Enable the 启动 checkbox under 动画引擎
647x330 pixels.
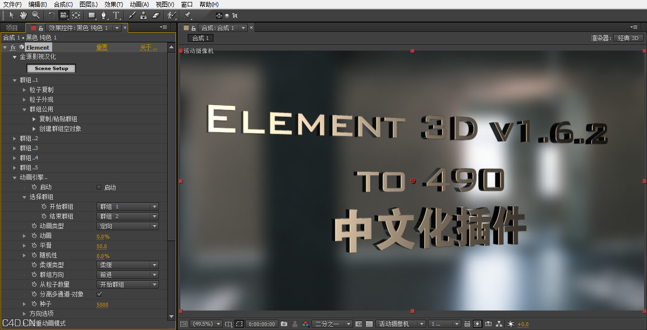pyautogui.click(x=98, y=187)
